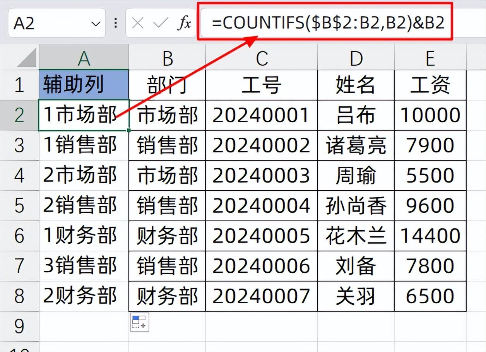Select row 1 header
The width and height of the screenshot is (486, 352).
[19, 85]
